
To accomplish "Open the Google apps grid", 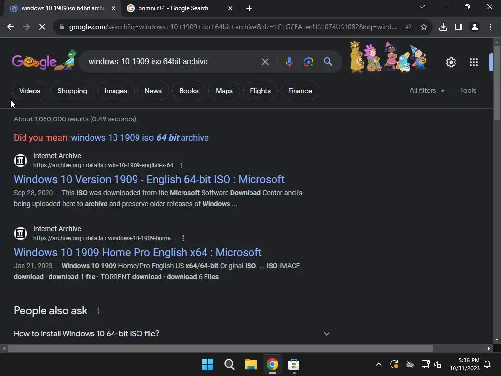I will click(474, 62).
